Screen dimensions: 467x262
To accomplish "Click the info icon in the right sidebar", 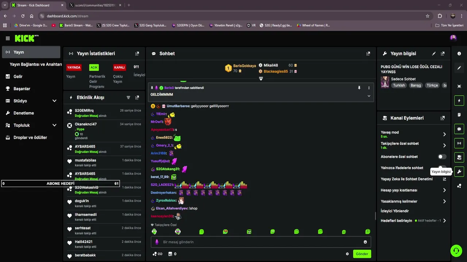I will pos(459,53).
